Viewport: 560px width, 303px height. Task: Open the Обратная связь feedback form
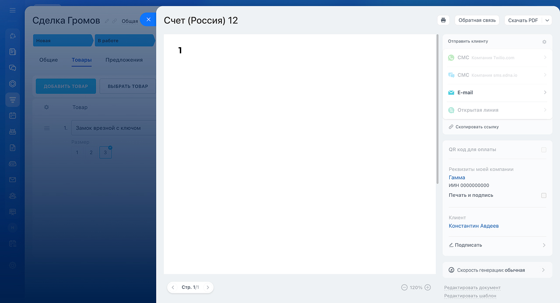tap(477, 20)
